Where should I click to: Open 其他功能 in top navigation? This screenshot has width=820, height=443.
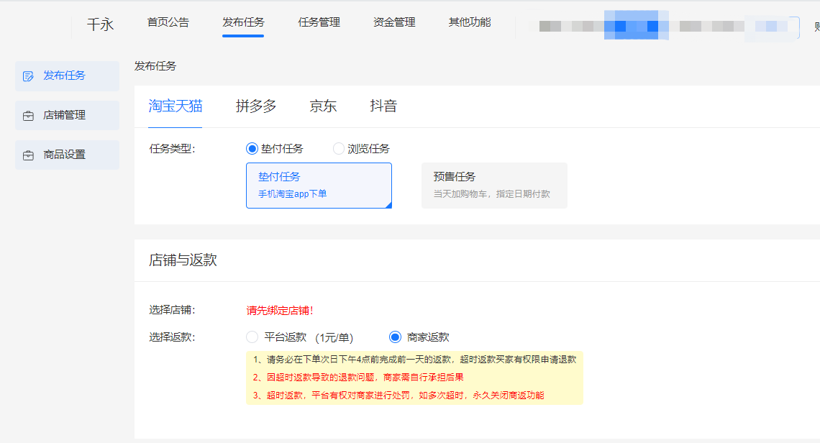tap(470, 22)
